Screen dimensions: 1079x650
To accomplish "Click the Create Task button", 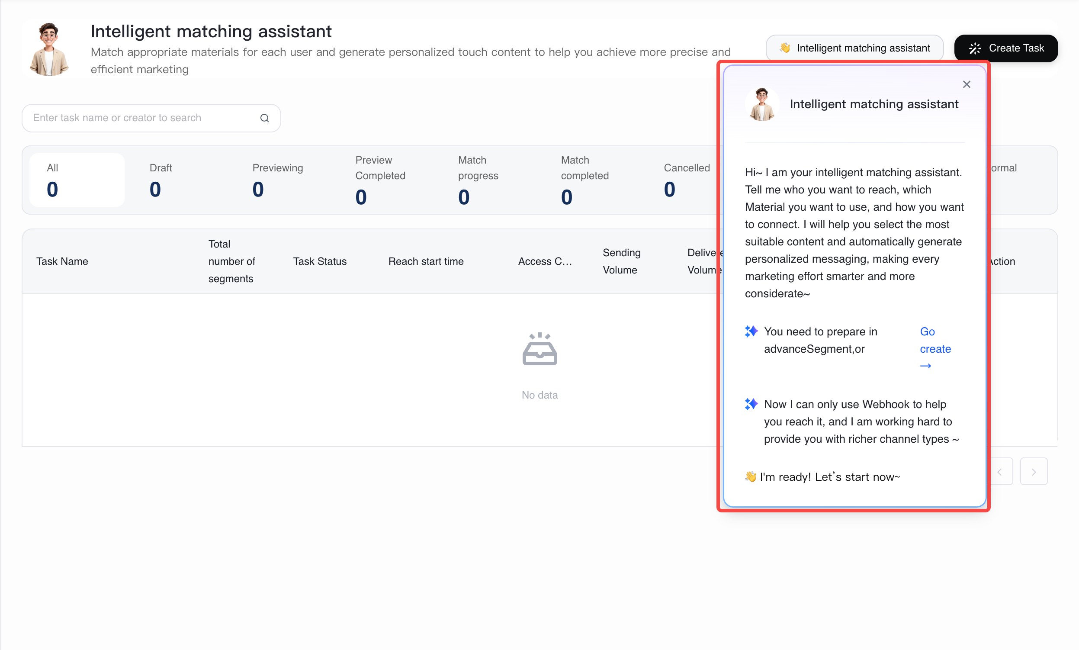I will (1006, 48).
